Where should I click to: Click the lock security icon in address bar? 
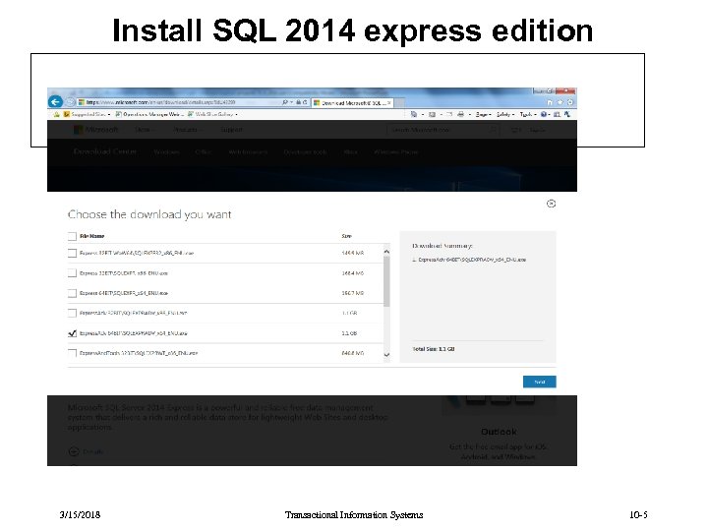point(299,102)
